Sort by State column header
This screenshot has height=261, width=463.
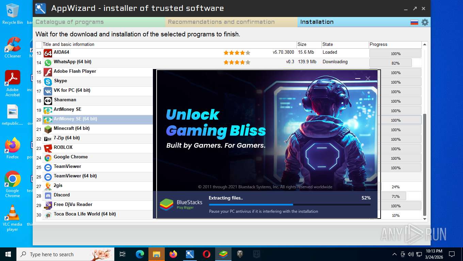point(345,45)
